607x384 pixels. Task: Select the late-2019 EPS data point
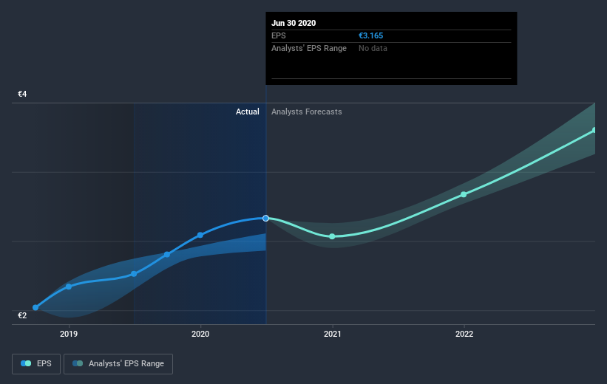tap(167, 255)
